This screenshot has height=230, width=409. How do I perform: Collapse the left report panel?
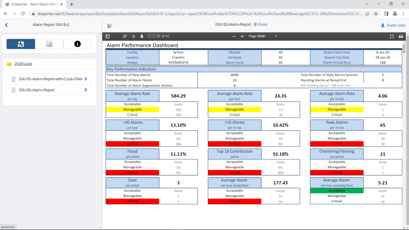click(110, 26)
